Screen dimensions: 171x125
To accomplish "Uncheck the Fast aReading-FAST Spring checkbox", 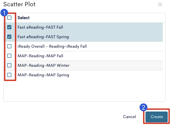I will click(9, 37).
